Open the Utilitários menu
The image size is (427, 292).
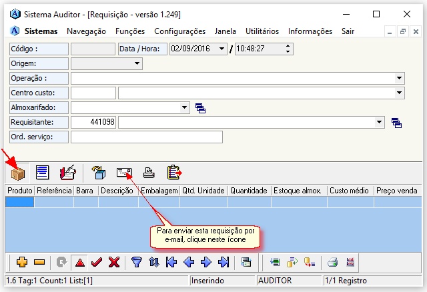click(262, 31)
